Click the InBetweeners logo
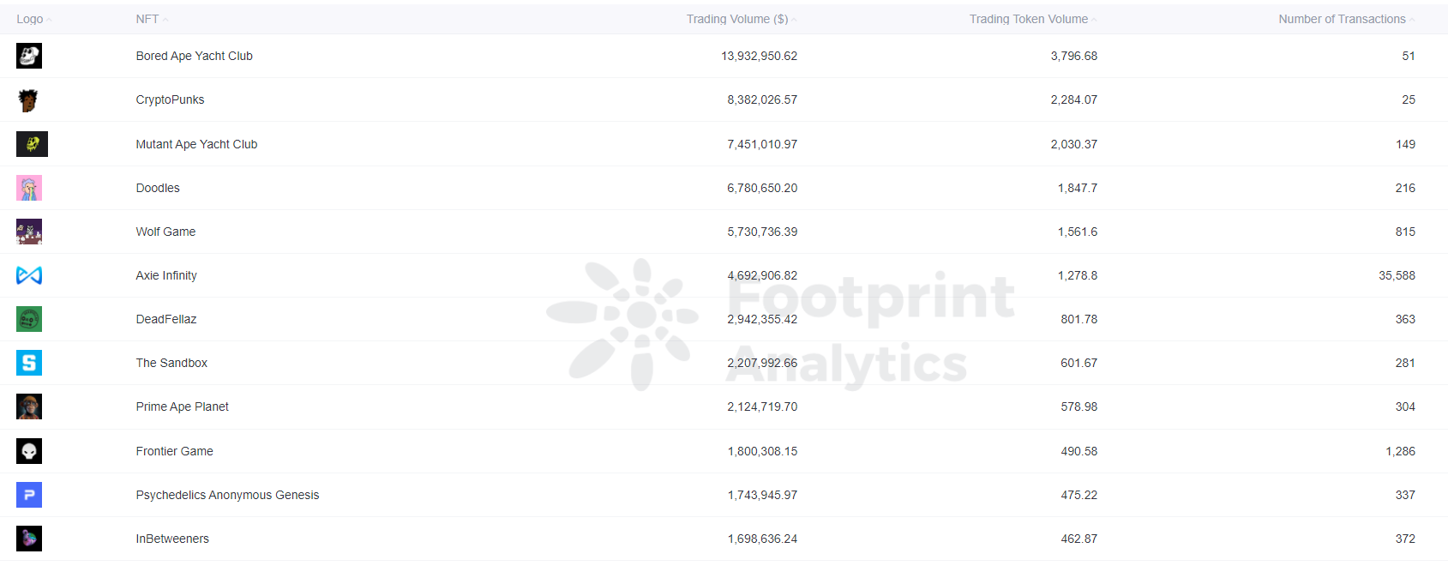Image resolution: width=1448 pixels, height=578 pixels. (29, 539)
